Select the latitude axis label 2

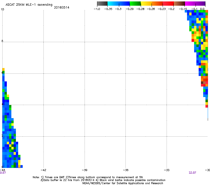pyautogui.click(x=2, y=136)
